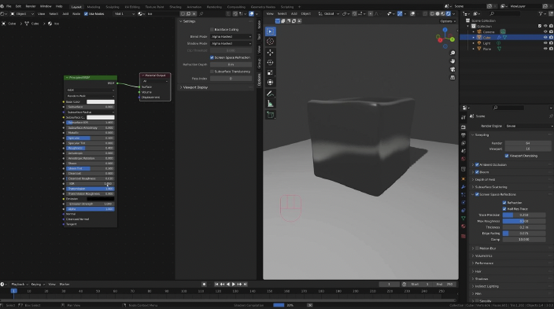This screenshot has width=554, height=309.
Task: Open the Blend Mode dropdown
Action: pos(231,37)
